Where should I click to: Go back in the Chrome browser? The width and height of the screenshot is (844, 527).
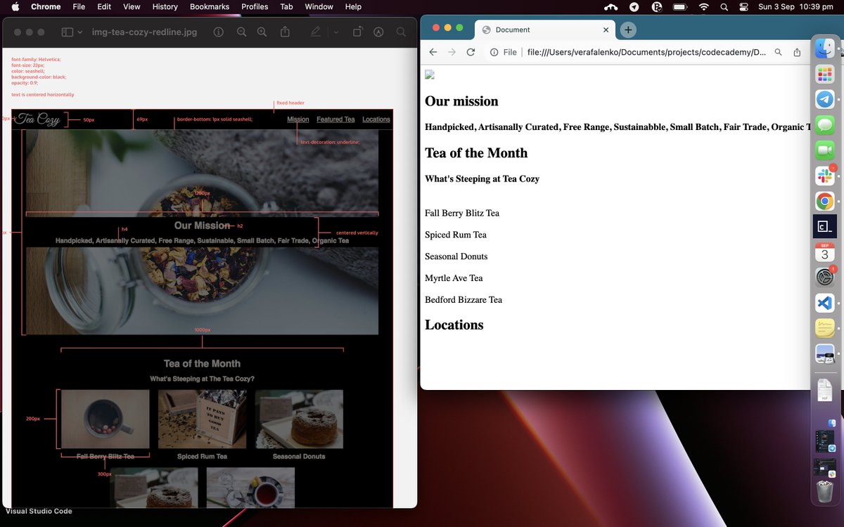pos(433,52)
